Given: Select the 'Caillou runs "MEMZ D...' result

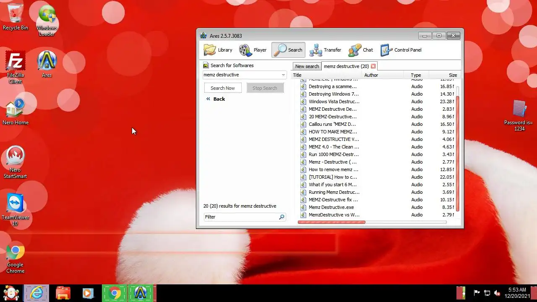Looking at the screenshot, I should point(332,124).
